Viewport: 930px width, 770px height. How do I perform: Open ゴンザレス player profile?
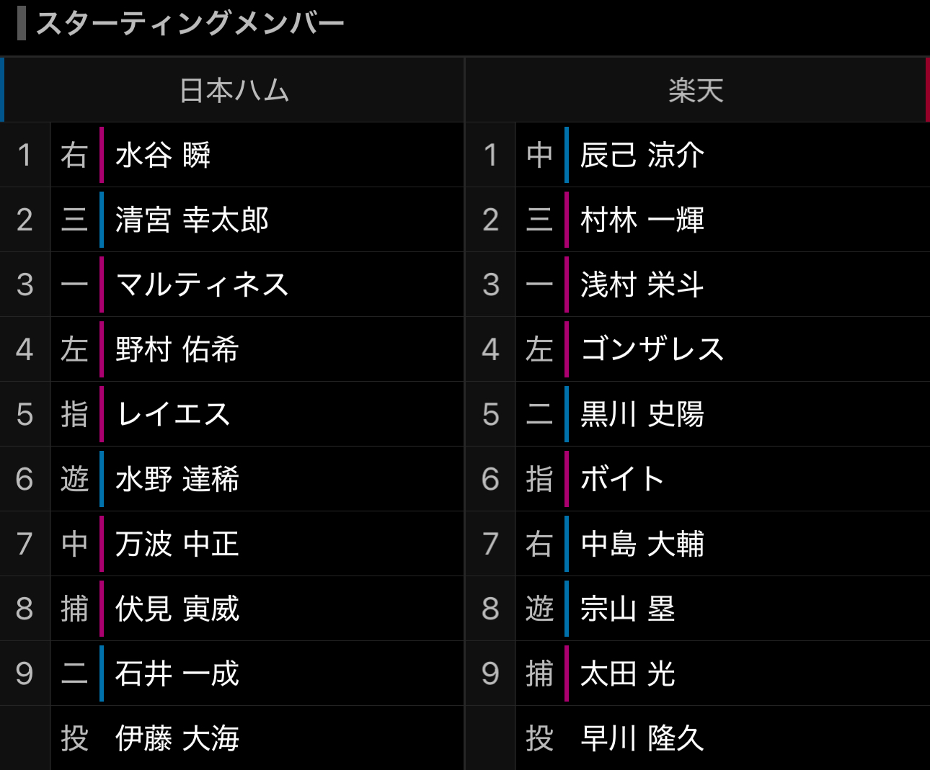tap(652, 349)
